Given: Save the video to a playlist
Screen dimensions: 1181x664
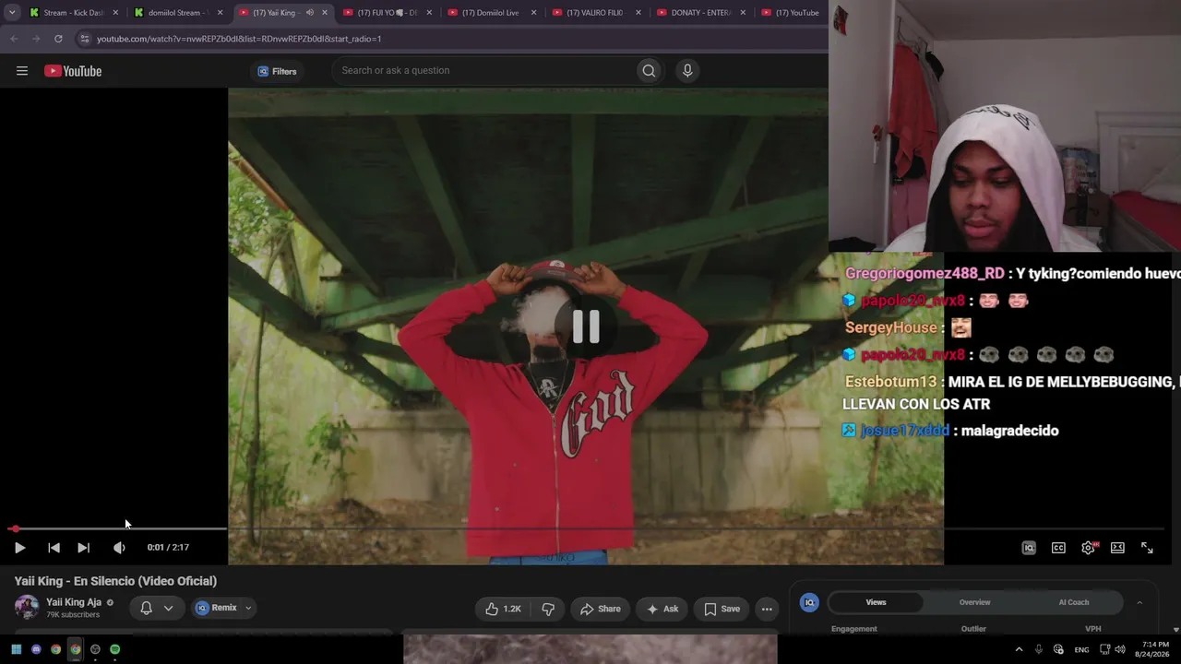Looking at the screenshot, I should [722, 609].
